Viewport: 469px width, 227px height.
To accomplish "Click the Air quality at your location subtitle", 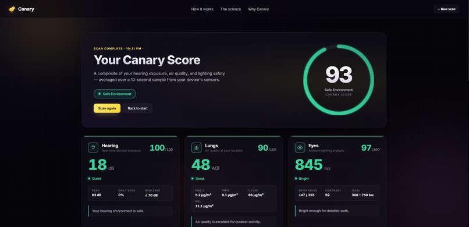I will click(x=223, y=151).
